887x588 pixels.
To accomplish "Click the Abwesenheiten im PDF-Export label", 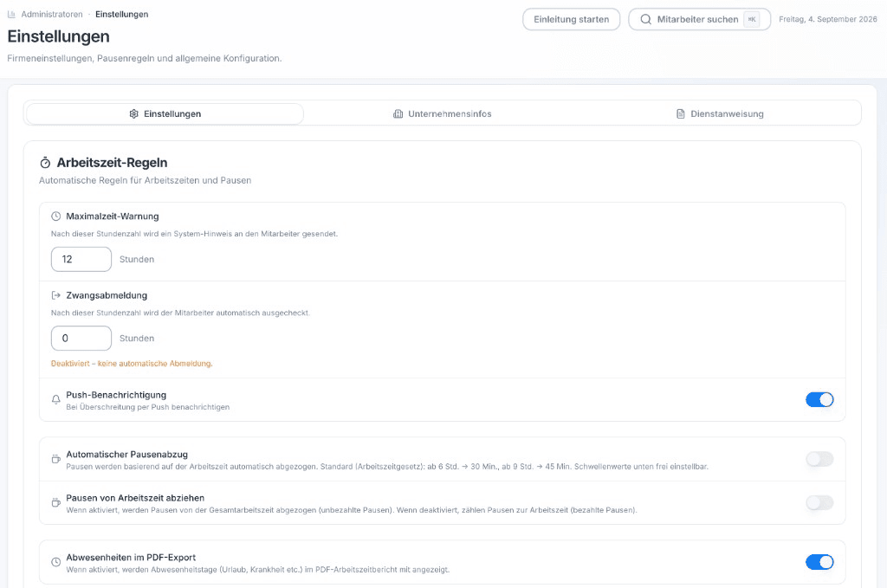I will click(131, 557).
